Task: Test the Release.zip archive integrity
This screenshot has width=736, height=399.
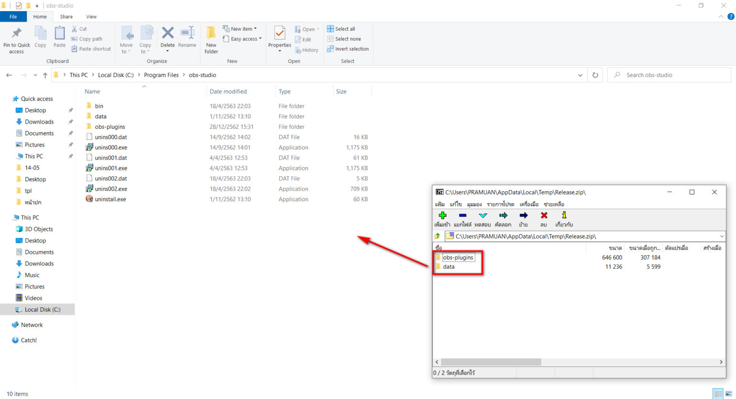Action: [483, 217]
